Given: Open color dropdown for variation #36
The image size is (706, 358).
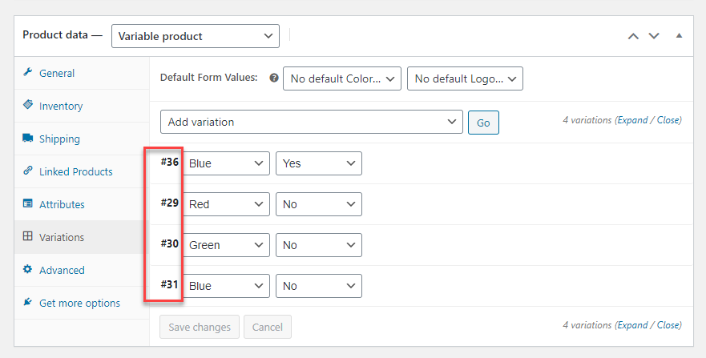Looking at the screenshot, I should [x=226, y=163].
